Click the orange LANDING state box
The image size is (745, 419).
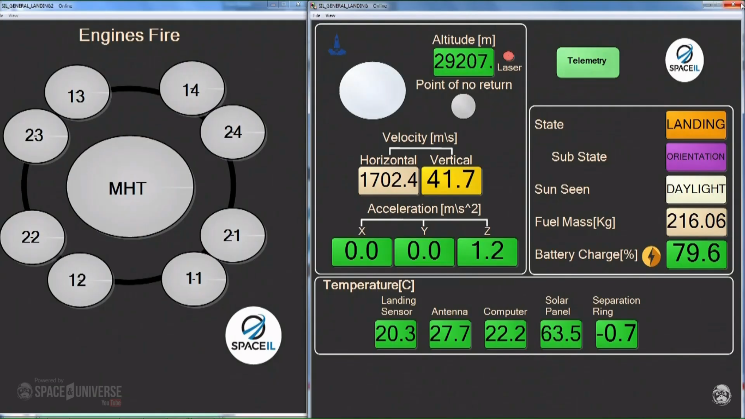pos(696,125)
